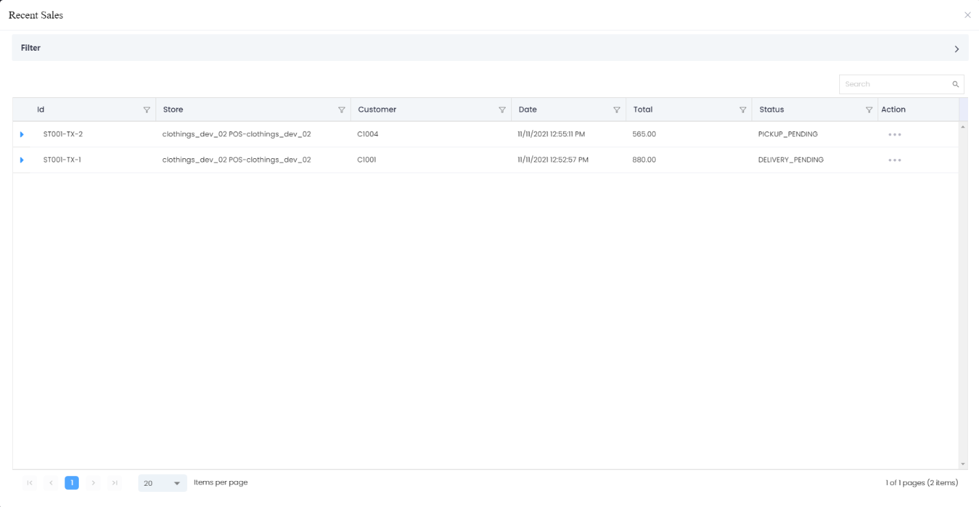Viewport: 979px width, 507px height.
Task: Open the actions menu for ST001-TX-1
Action: [x=895, y=160]
